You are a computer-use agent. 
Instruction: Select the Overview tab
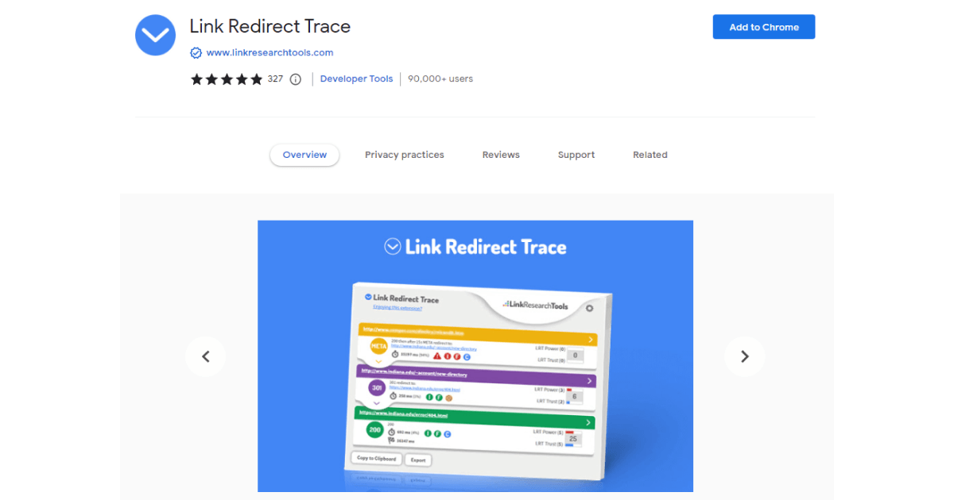point(304,155)
